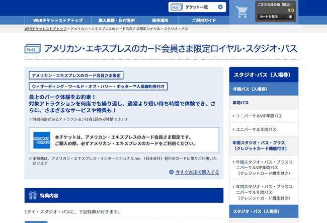Click the ウィザーディング・ワールド 入場確約券付き badge

(98, 87)
